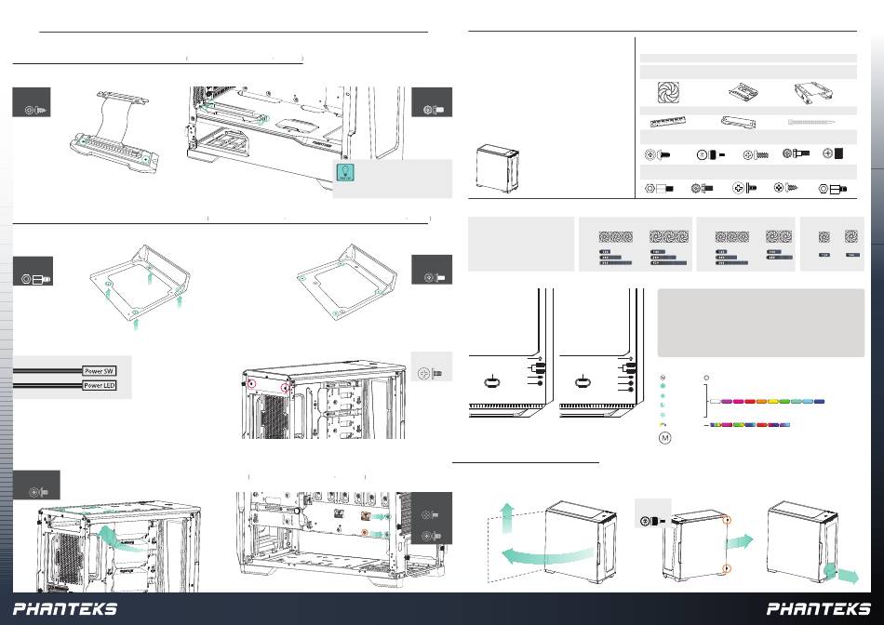
Task: Click the riser cable bracket illustration
Action: click(x=114, y=131)
